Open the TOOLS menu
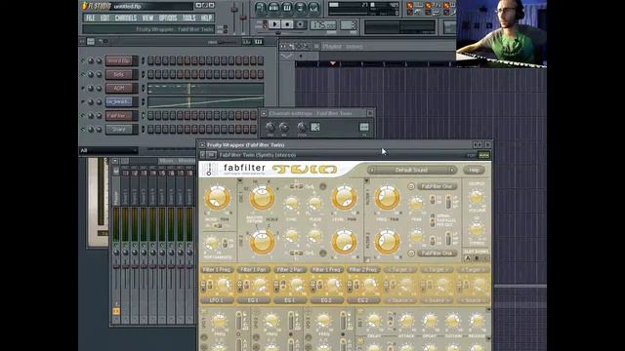This screenshot has width=625, height=351. click(188, 18)
